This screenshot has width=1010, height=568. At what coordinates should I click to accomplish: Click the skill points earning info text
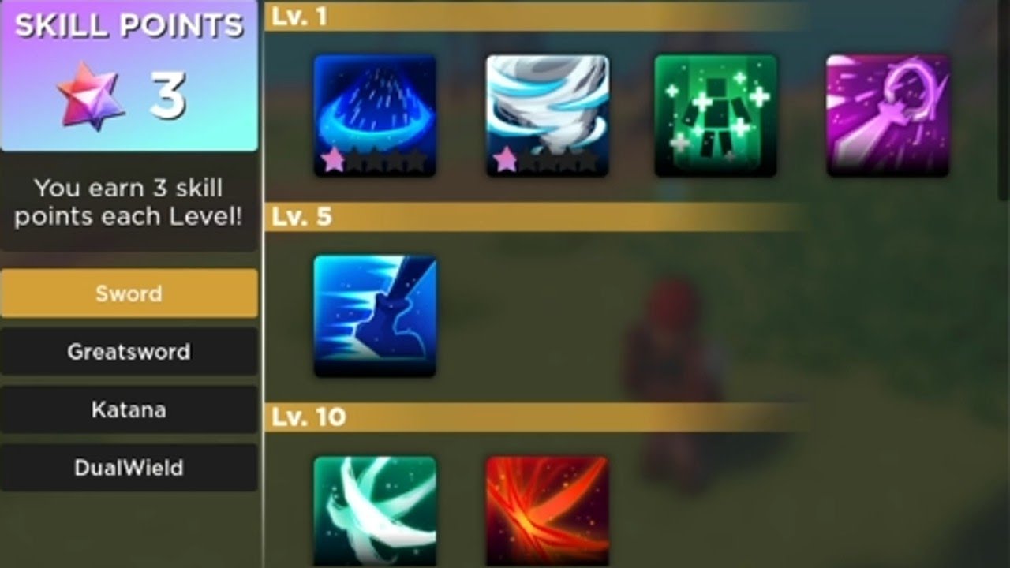pyautogui.click(x=129, y=202)
